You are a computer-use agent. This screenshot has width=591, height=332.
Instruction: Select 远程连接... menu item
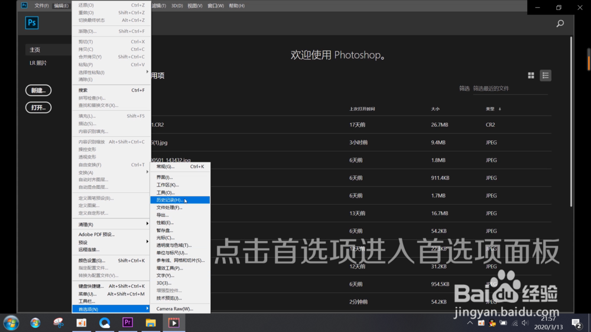pyautogui.click(x=111, y=249)
